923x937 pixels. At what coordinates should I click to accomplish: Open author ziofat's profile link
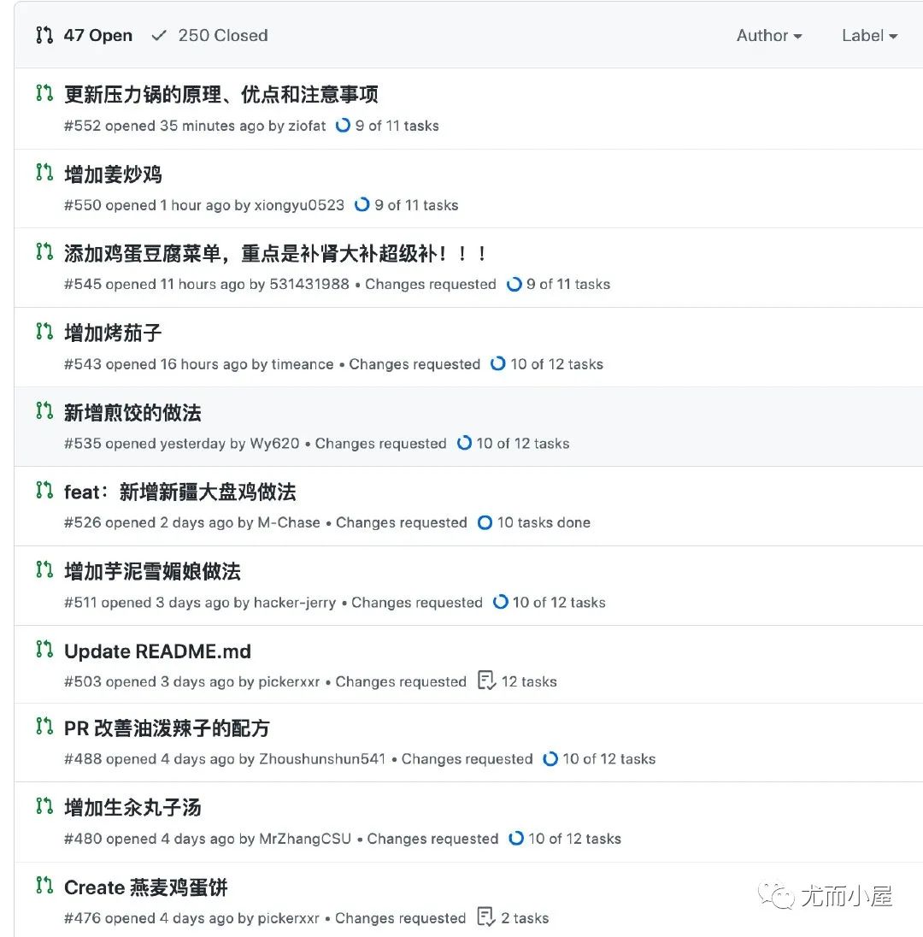click(x=307, y=126)
